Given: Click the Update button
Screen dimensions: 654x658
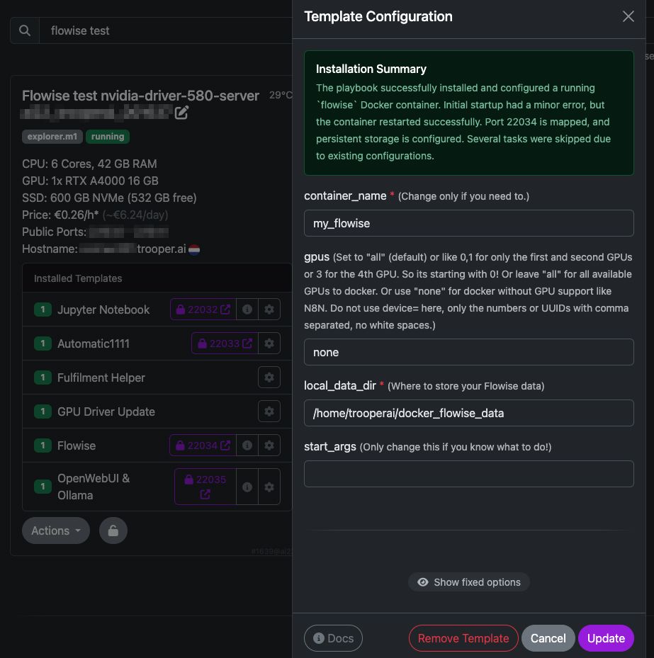Looking at the screenshot, I should [x=606, y=637].
